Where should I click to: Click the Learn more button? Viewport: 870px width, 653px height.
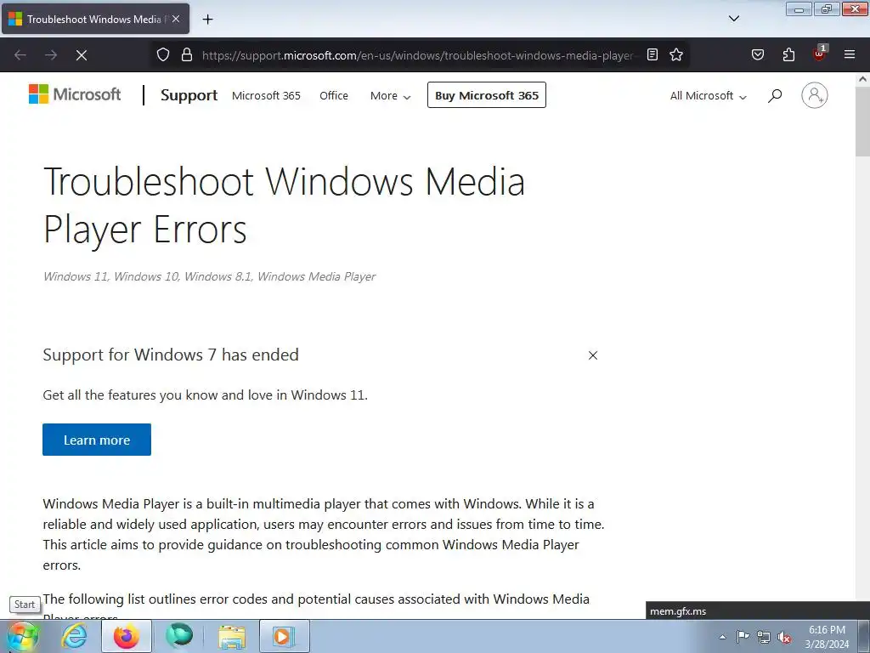click(97, 440)
